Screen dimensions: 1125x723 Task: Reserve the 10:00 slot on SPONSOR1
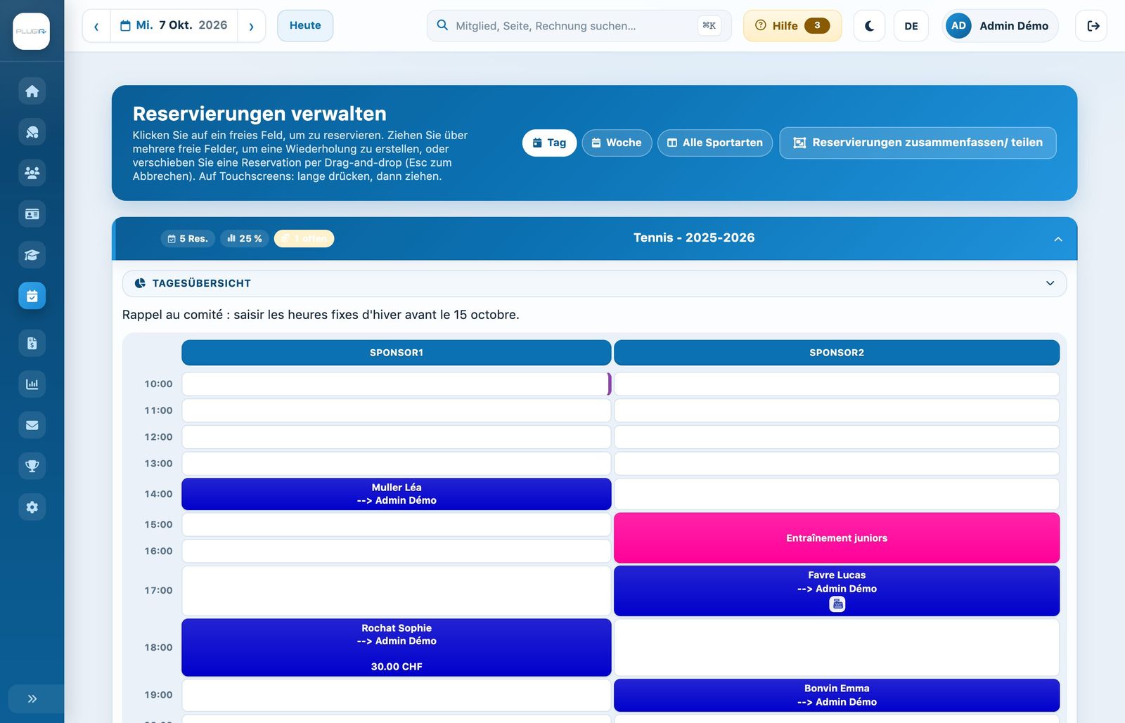(x=397, y=384)
